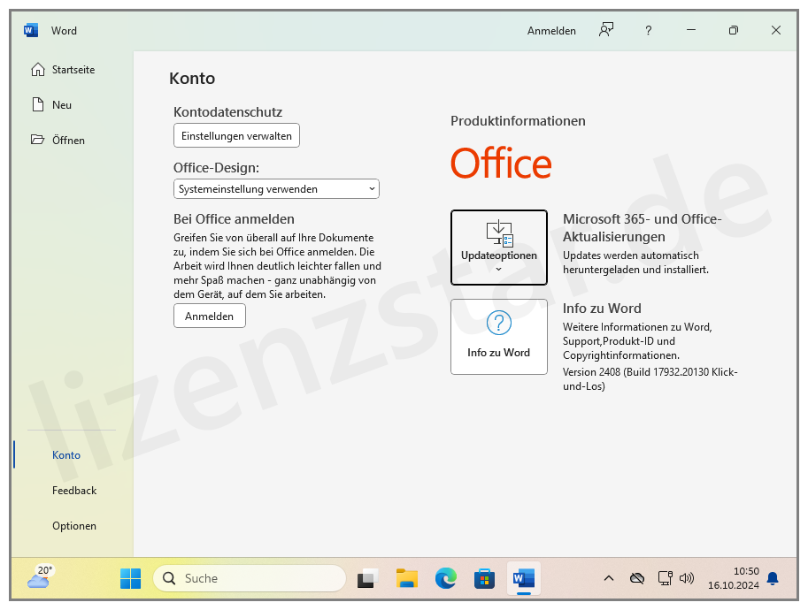The width and height of the screenshot is (808, 610).
Task: Open the clock showing 10:50
Action: point(734,578)
